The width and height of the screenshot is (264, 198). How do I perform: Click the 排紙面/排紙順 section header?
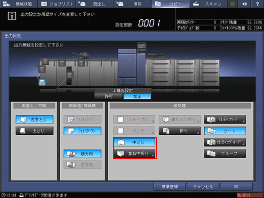(x=82, y=106)
